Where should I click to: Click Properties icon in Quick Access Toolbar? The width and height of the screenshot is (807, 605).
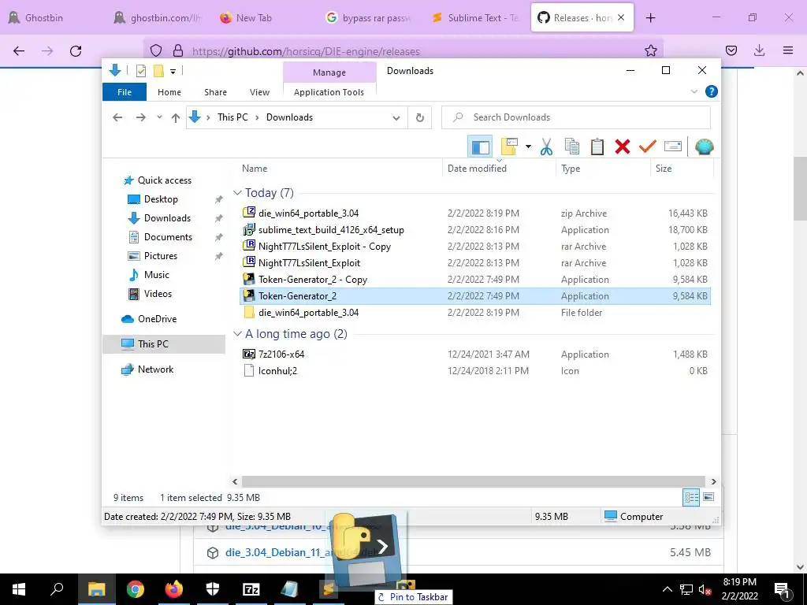tap(140, 71)
